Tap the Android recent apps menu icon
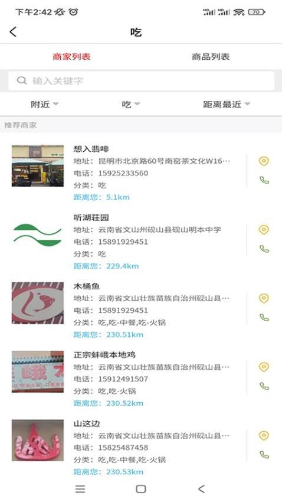282x502 pixels. [x=80, y=489]
